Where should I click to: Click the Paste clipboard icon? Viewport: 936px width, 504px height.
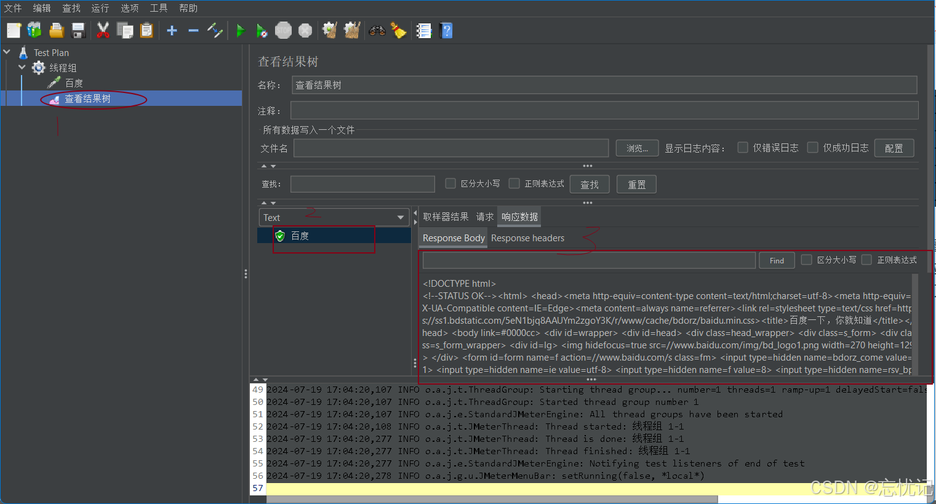coord(146,30)
